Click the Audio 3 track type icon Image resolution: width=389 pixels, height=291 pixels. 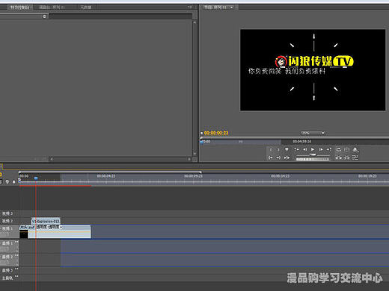coord(16,269)
